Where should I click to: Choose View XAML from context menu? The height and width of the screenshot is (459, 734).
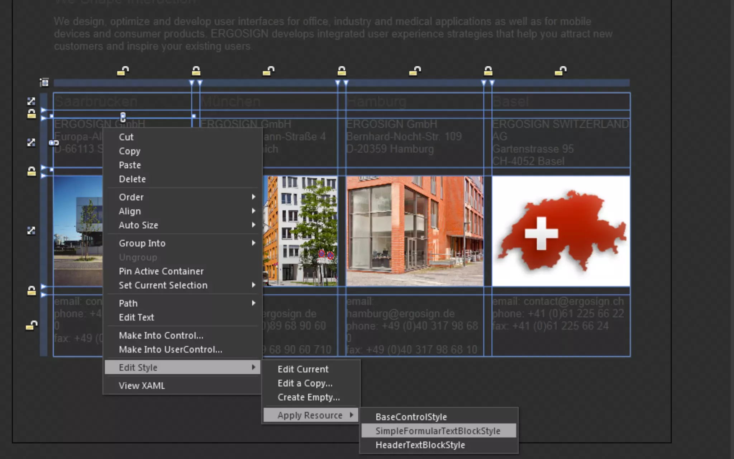pyautogui.click(x=142, y=385)
